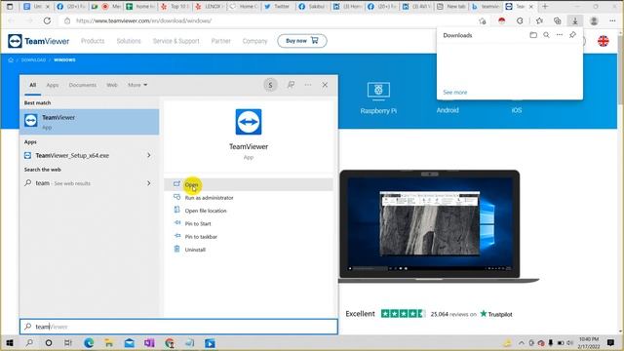The width and height of the screenshot is (624, 351).
Task: Switch to the New tab browser tab
Action: tap(451, 7)
